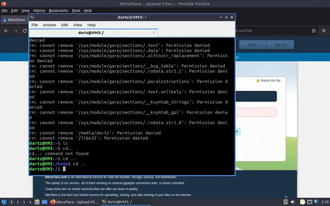Click the '/media/dartz' permission denied line
330x206 pixels.
click(95, 133)
